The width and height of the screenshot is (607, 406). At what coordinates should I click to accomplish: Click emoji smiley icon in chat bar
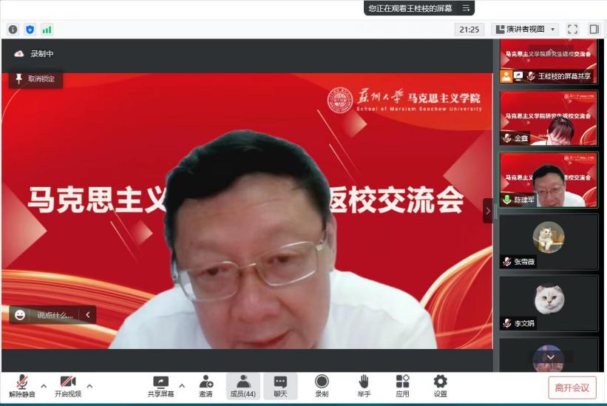20,315
